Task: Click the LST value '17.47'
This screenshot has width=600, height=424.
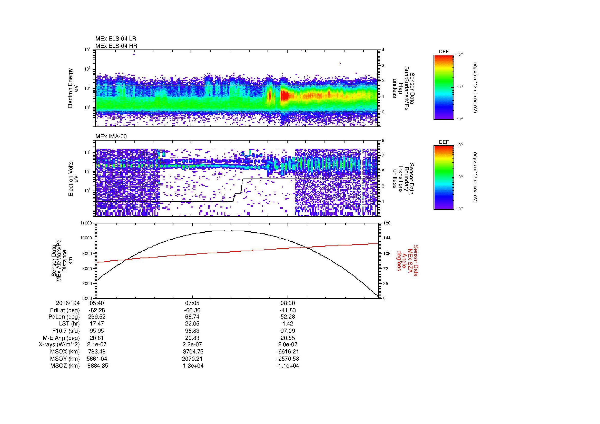Action: coord(97,324)
